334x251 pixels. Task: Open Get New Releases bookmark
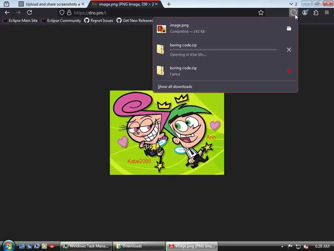pyautogui.click(x=135, y=21)
